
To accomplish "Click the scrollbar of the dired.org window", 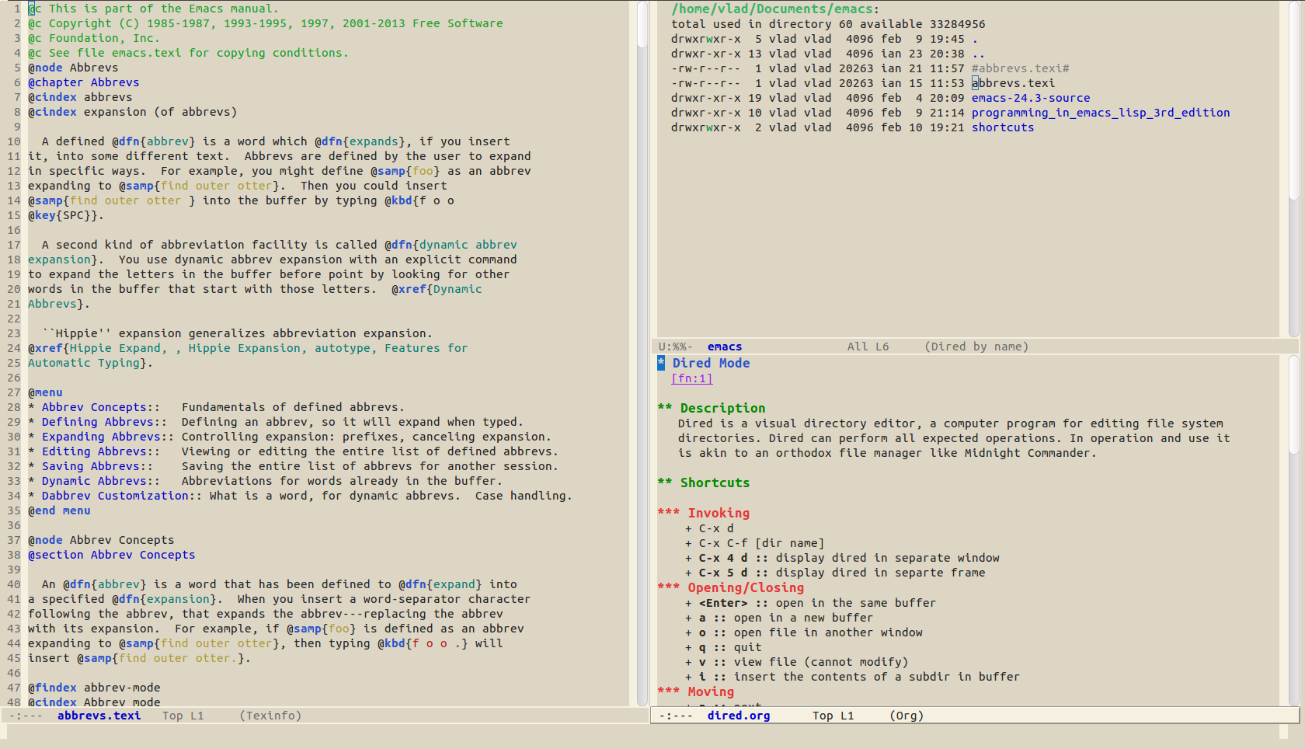I will click(1293, 530).
